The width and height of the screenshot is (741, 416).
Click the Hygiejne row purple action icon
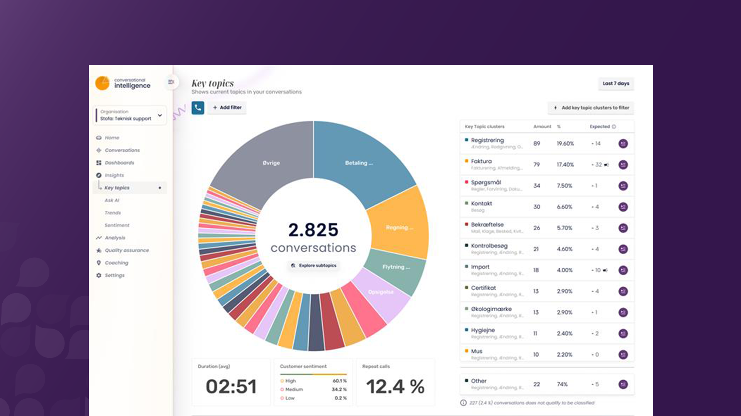click(x=623, y=334)
